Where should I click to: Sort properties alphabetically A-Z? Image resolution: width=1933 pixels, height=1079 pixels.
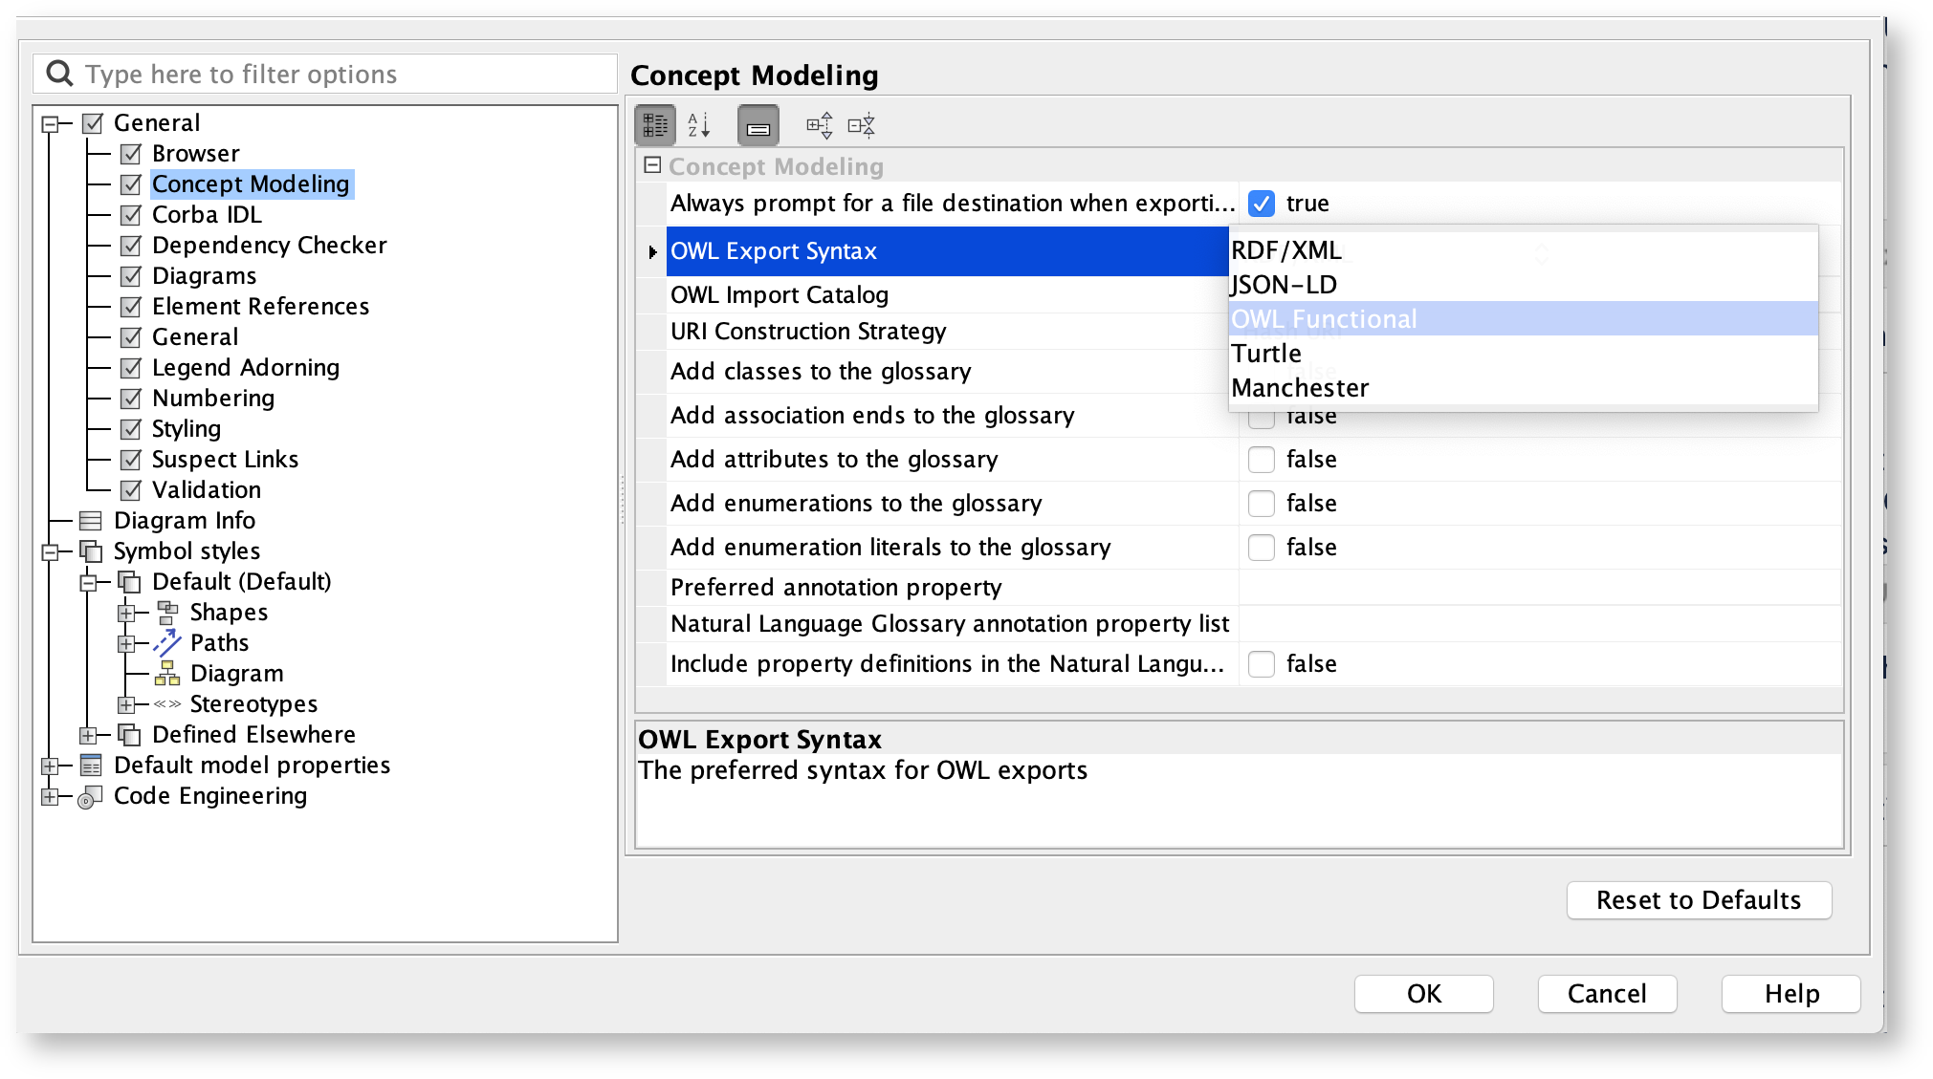(x=699, y=124)
